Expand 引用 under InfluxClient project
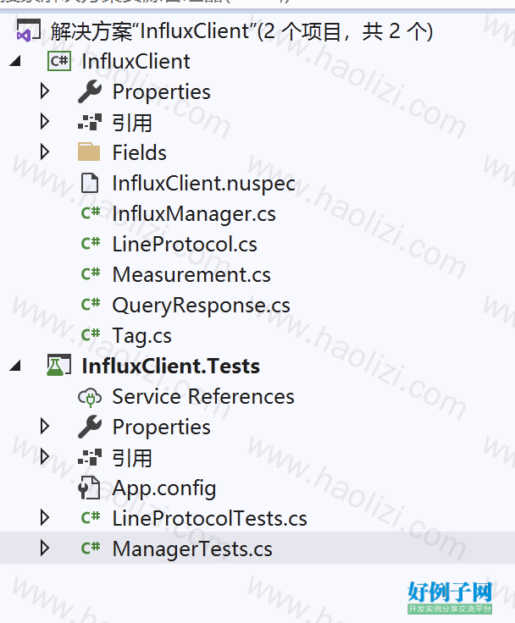Viewport: 515px width, 623px height. point(45,122)
